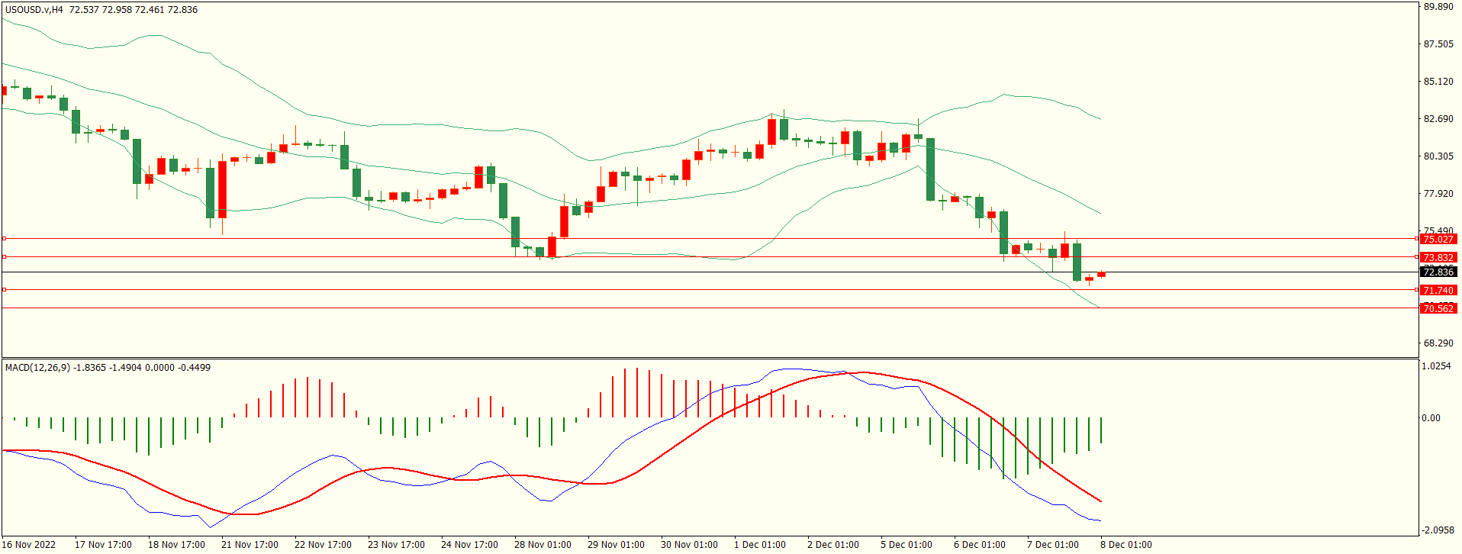Click the -2.0958 MACD scale value
This screenshot has height=554, width=1462.
[1436, 530]
